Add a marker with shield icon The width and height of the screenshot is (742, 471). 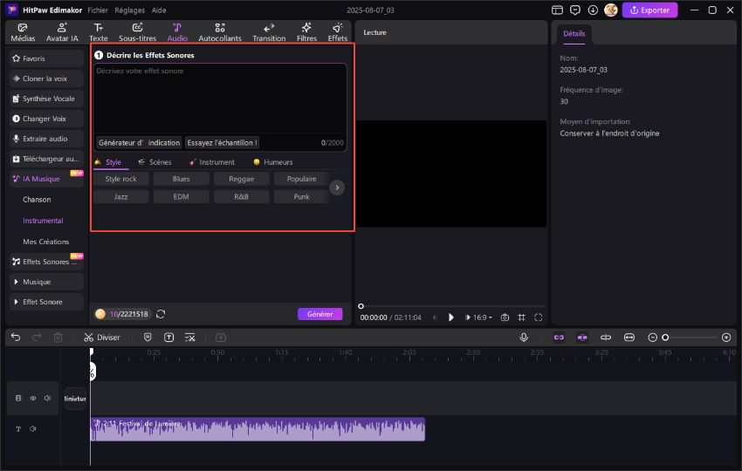pos(148,338)
